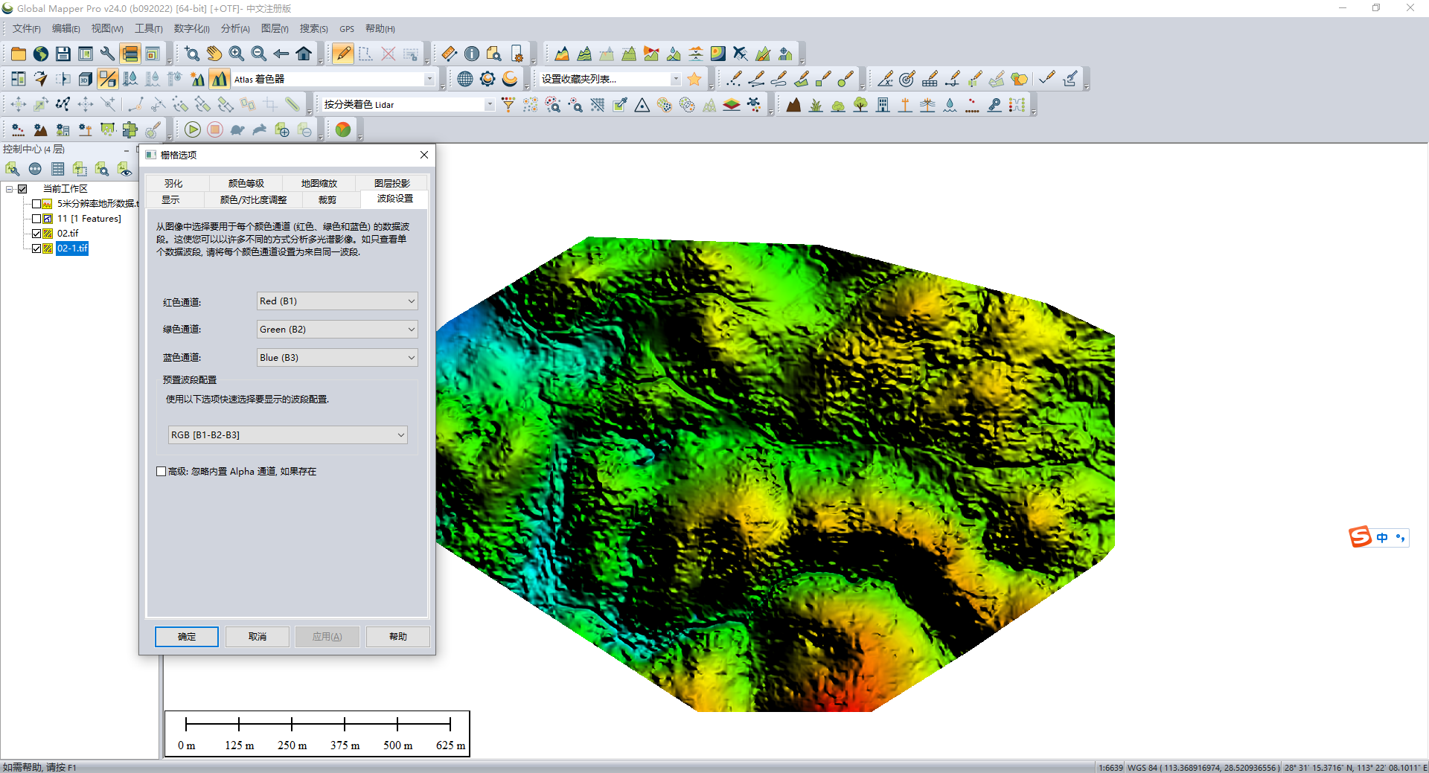This screenshot has height=773, width=1429.
Task: Open the online data globe icon
Action: coord(41,54)
